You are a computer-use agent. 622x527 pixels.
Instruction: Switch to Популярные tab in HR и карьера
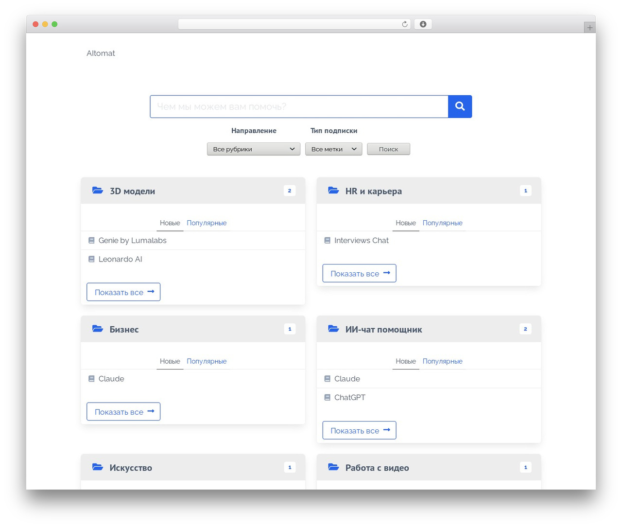[442, 223]
